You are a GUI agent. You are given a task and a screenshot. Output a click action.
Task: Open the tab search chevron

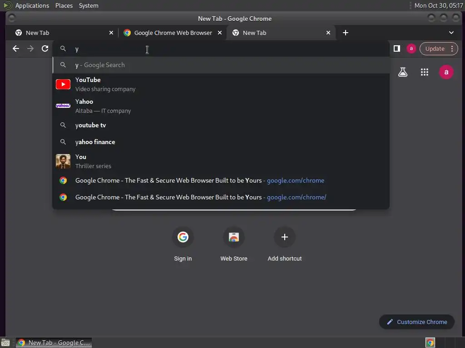[x=451, y=33]
